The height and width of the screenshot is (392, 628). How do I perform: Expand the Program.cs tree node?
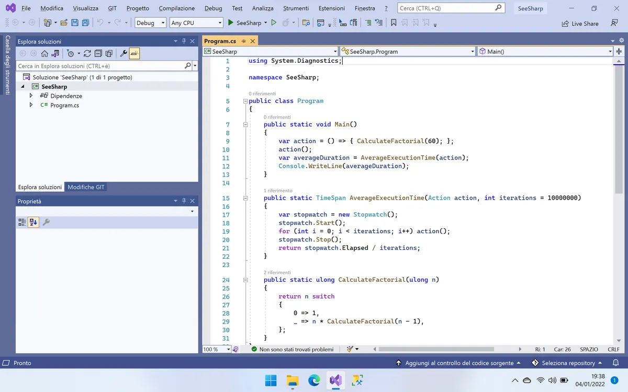tap(31, 105)
